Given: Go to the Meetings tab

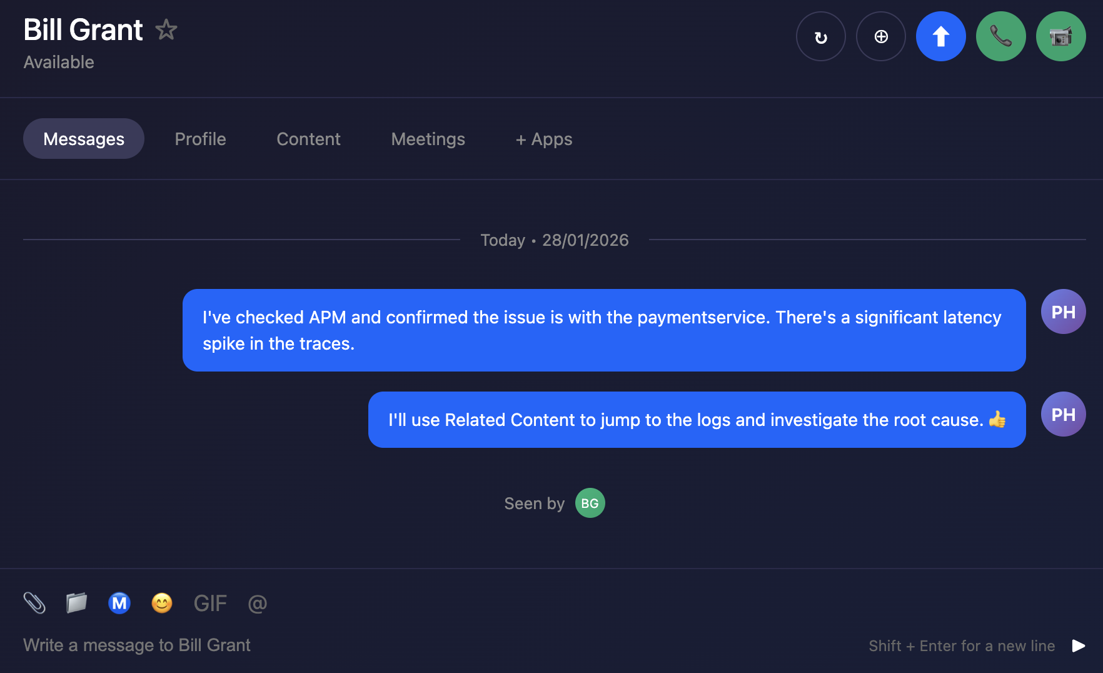Looking at the screenshot, I should coord(428,139).
